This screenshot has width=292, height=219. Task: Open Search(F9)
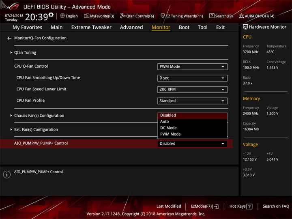(x=221, y=16)
